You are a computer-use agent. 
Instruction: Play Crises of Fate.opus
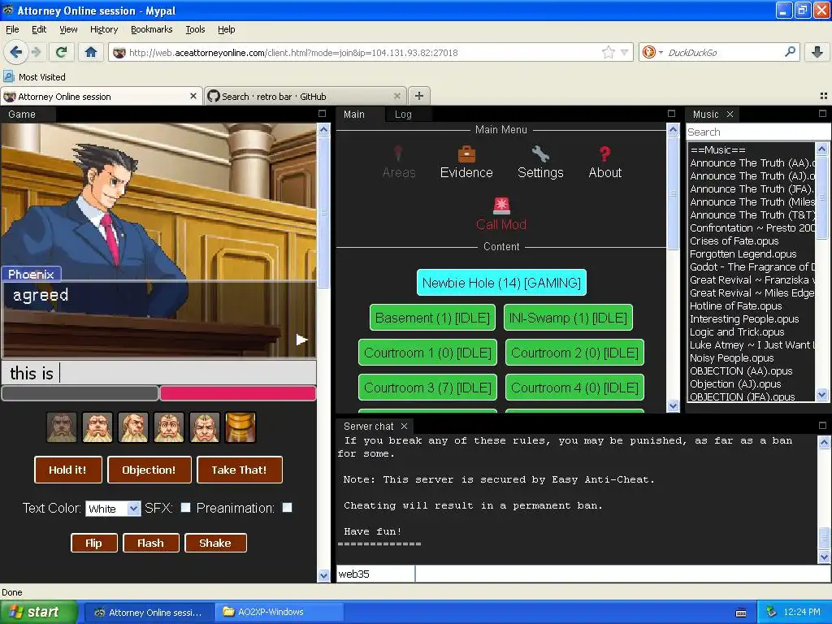[x=734, y=240]
